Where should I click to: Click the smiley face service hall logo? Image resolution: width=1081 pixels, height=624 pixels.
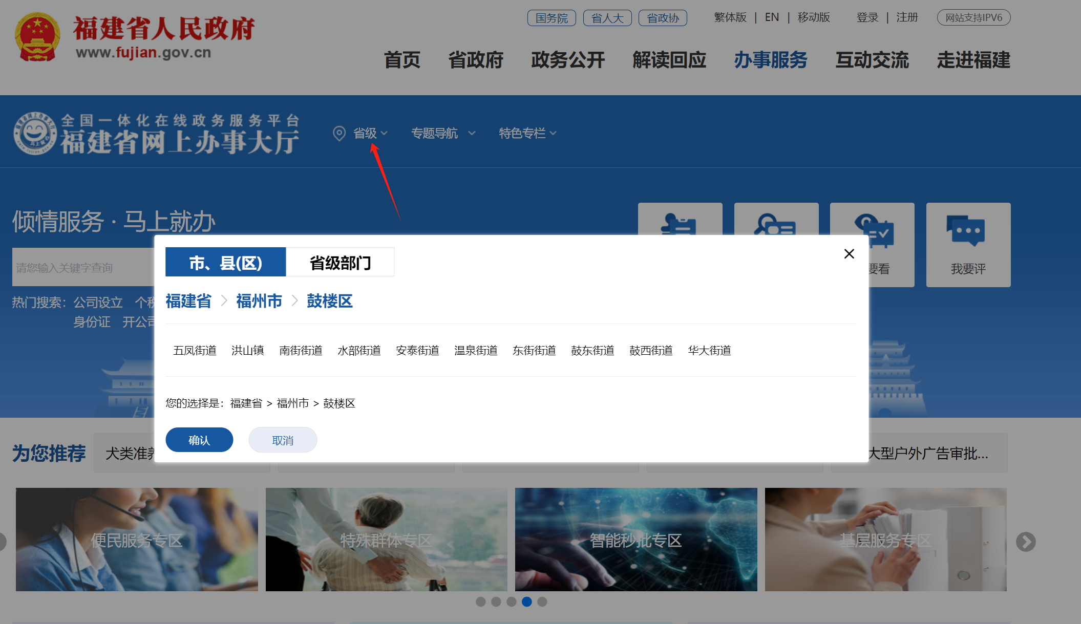(x=35, y=133)
